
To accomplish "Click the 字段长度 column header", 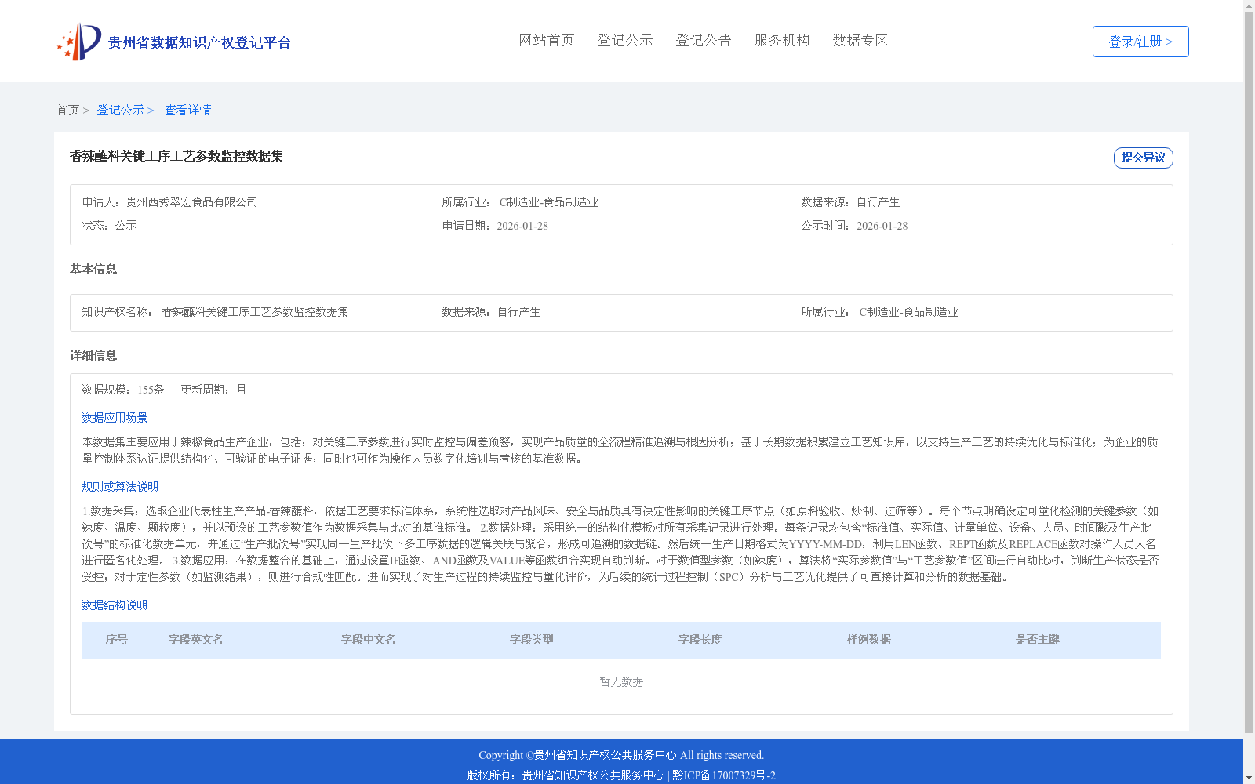I will (x=700, y=640).
